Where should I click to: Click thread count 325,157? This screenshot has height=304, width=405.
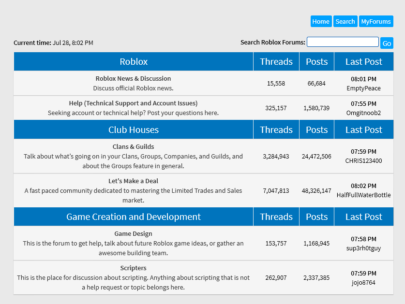[x=276, y=108]
